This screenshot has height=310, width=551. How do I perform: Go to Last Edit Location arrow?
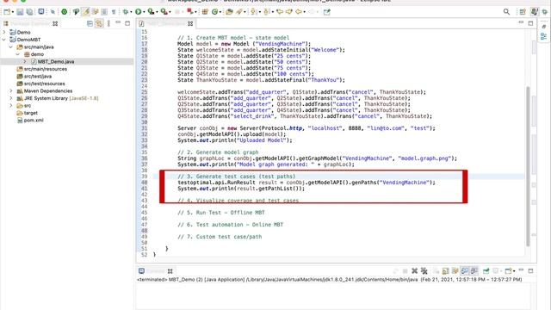[280, 11]
